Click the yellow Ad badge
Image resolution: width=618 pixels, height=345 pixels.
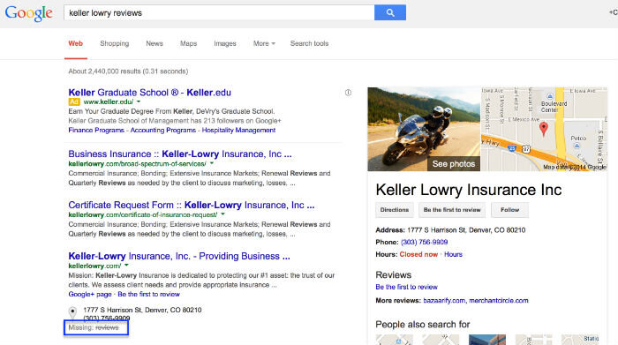[74, 102]
